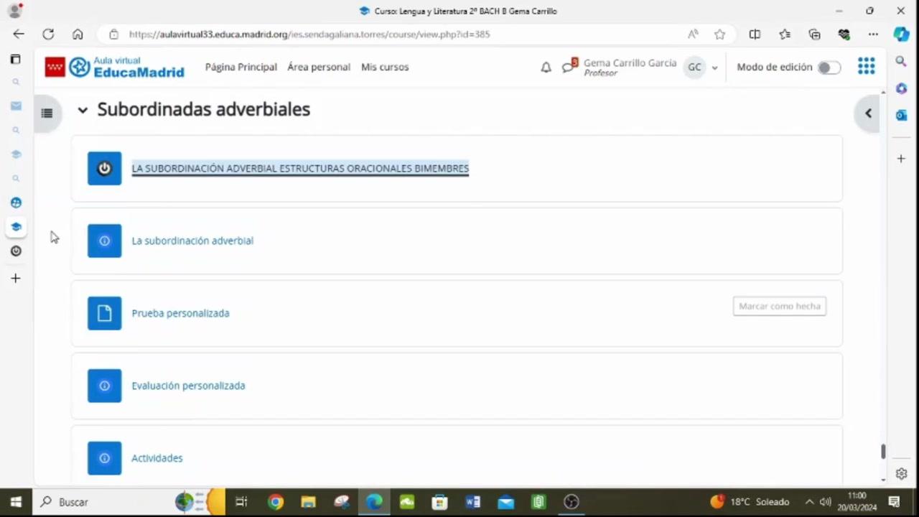This screenshot has height=517, width=919.
Task: Expand the block drawer chevron
Action: point(868,113)
